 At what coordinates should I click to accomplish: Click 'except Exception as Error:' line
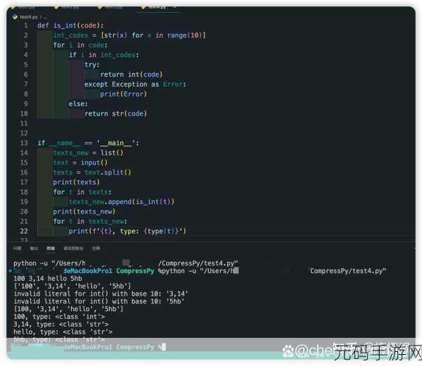tap(135, 84)
